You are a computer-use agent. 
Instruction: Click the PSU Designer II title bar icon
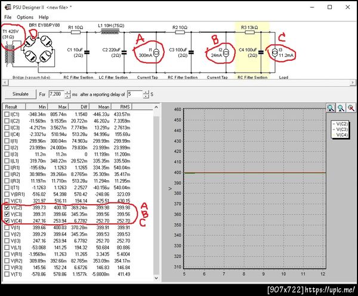coord(8,7)
